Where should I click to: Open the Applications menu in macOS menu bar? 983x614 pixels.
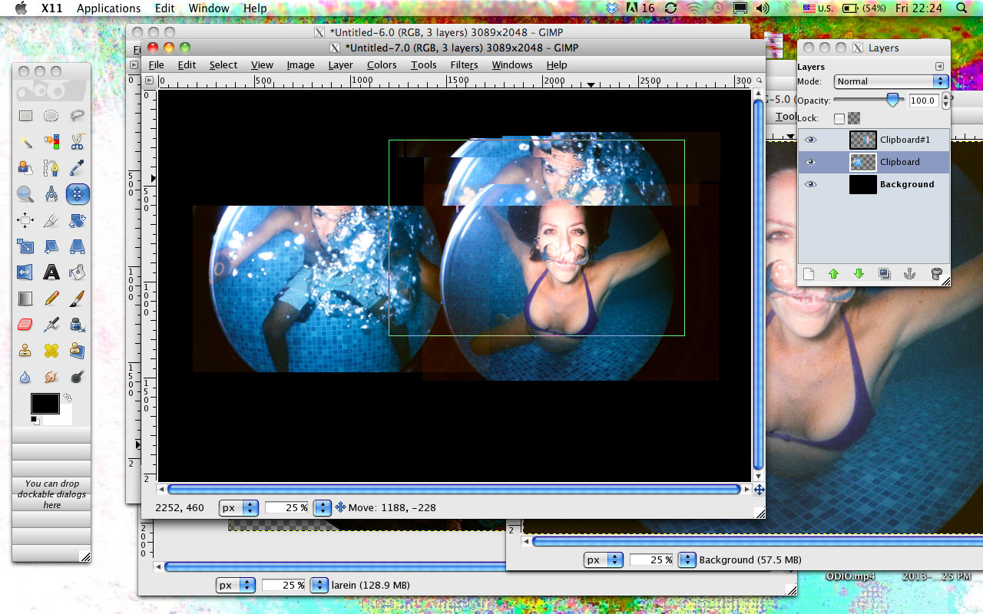(108, 8)
